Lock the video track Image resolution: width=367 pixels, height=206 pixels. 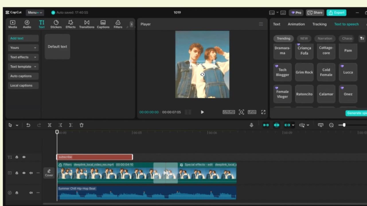coord(17,173)
